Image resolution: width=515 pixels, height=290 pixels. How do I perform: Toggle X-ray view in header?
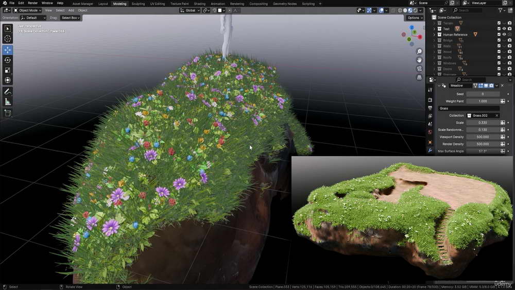click(x=393, y=10)
